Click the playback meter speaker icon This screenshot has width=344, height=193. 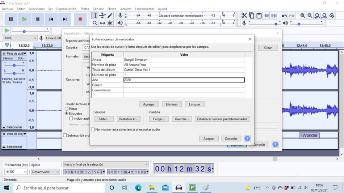pos(120,23)
